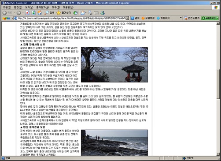Image resolution: width=221 pixels, height=161 pixels.
Task: Click the vertical scrollbar thumb
Action: (x=218, y=84)
